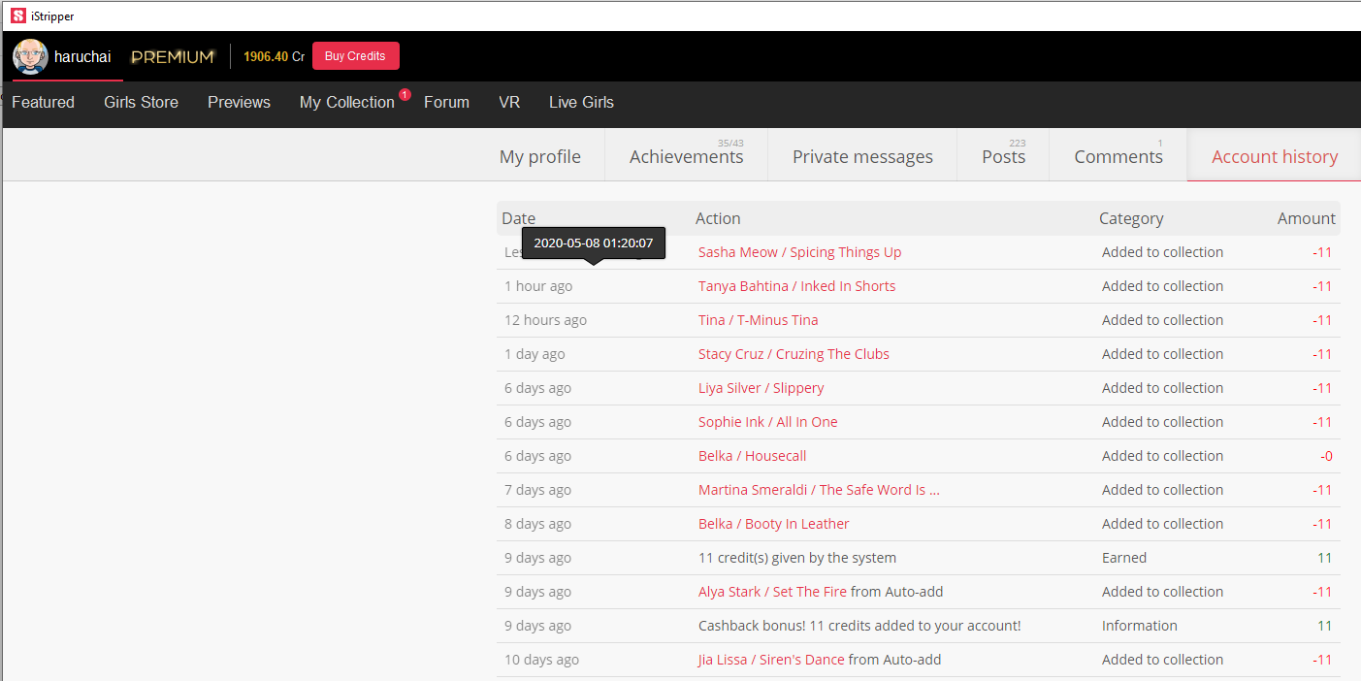Switch to Comments tab

coord(1118,156)
